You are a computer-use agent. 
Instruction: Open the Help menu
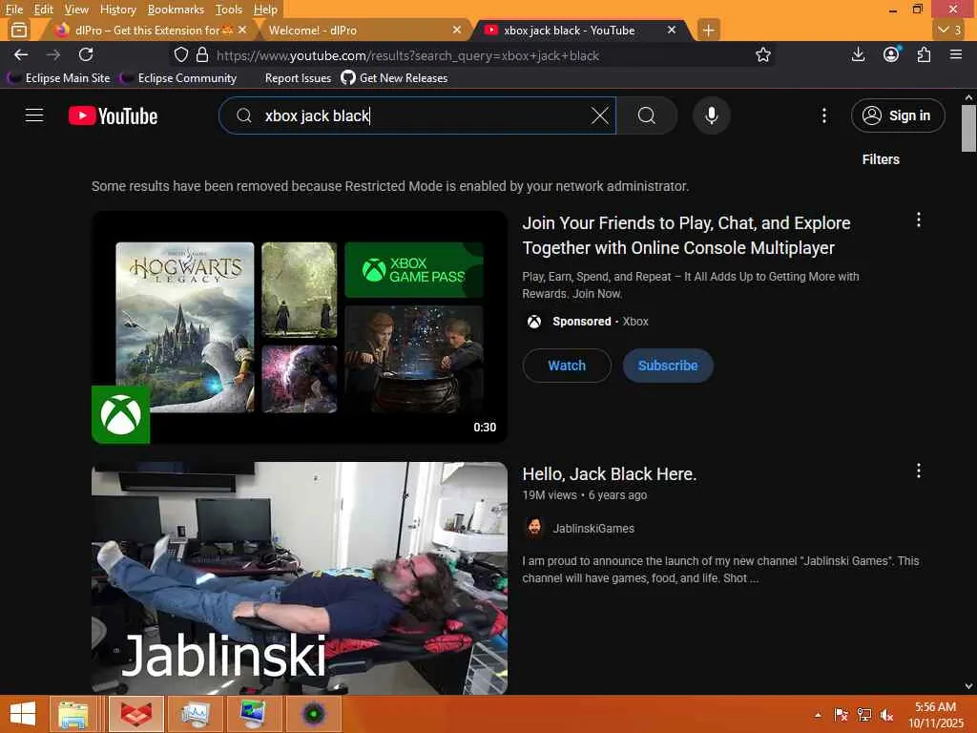(x=265, y=10)
